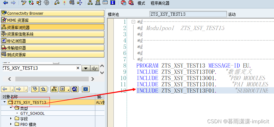This screenshot has width=274, height=127.
Task: Run syntax Check with the scales icon
Action: [x=57, y=3]
